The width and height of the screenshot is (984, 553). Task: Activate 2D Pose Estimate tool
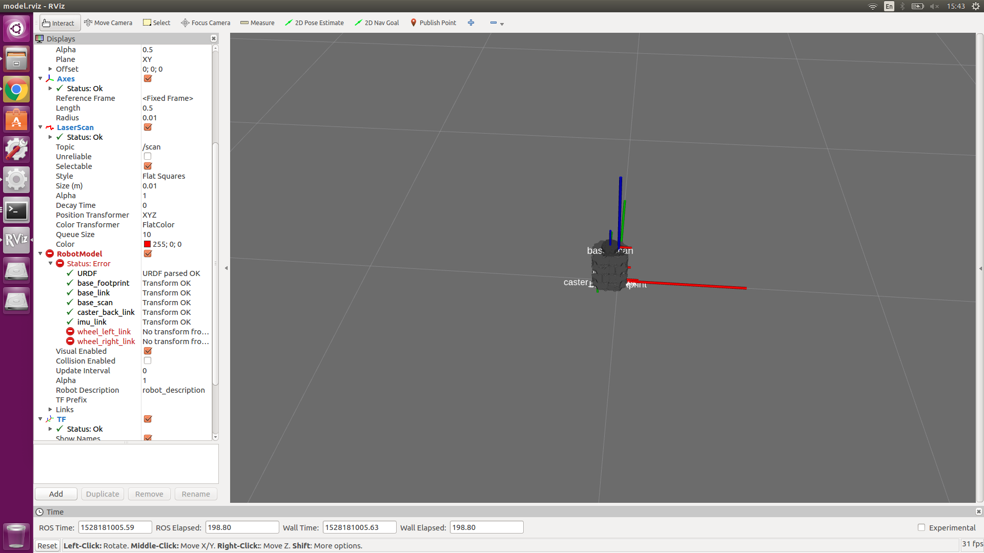pyautogui.click(x=314, y=23)
